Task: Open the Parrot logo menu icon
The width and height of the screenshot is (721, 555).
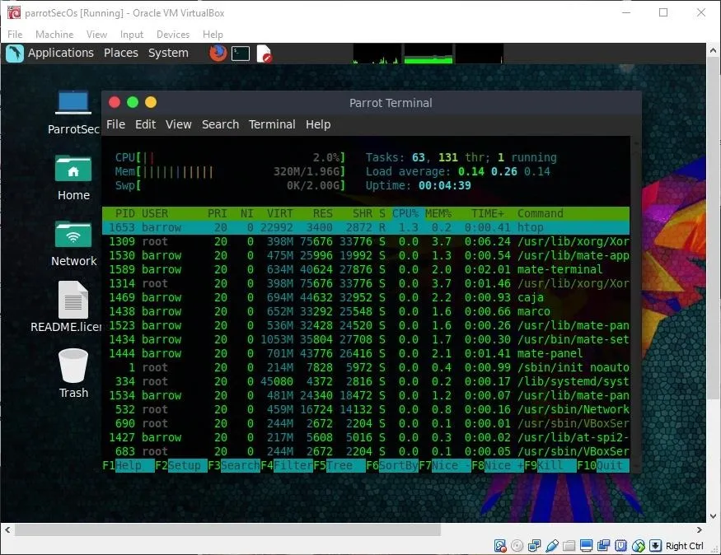Action: 14,54
